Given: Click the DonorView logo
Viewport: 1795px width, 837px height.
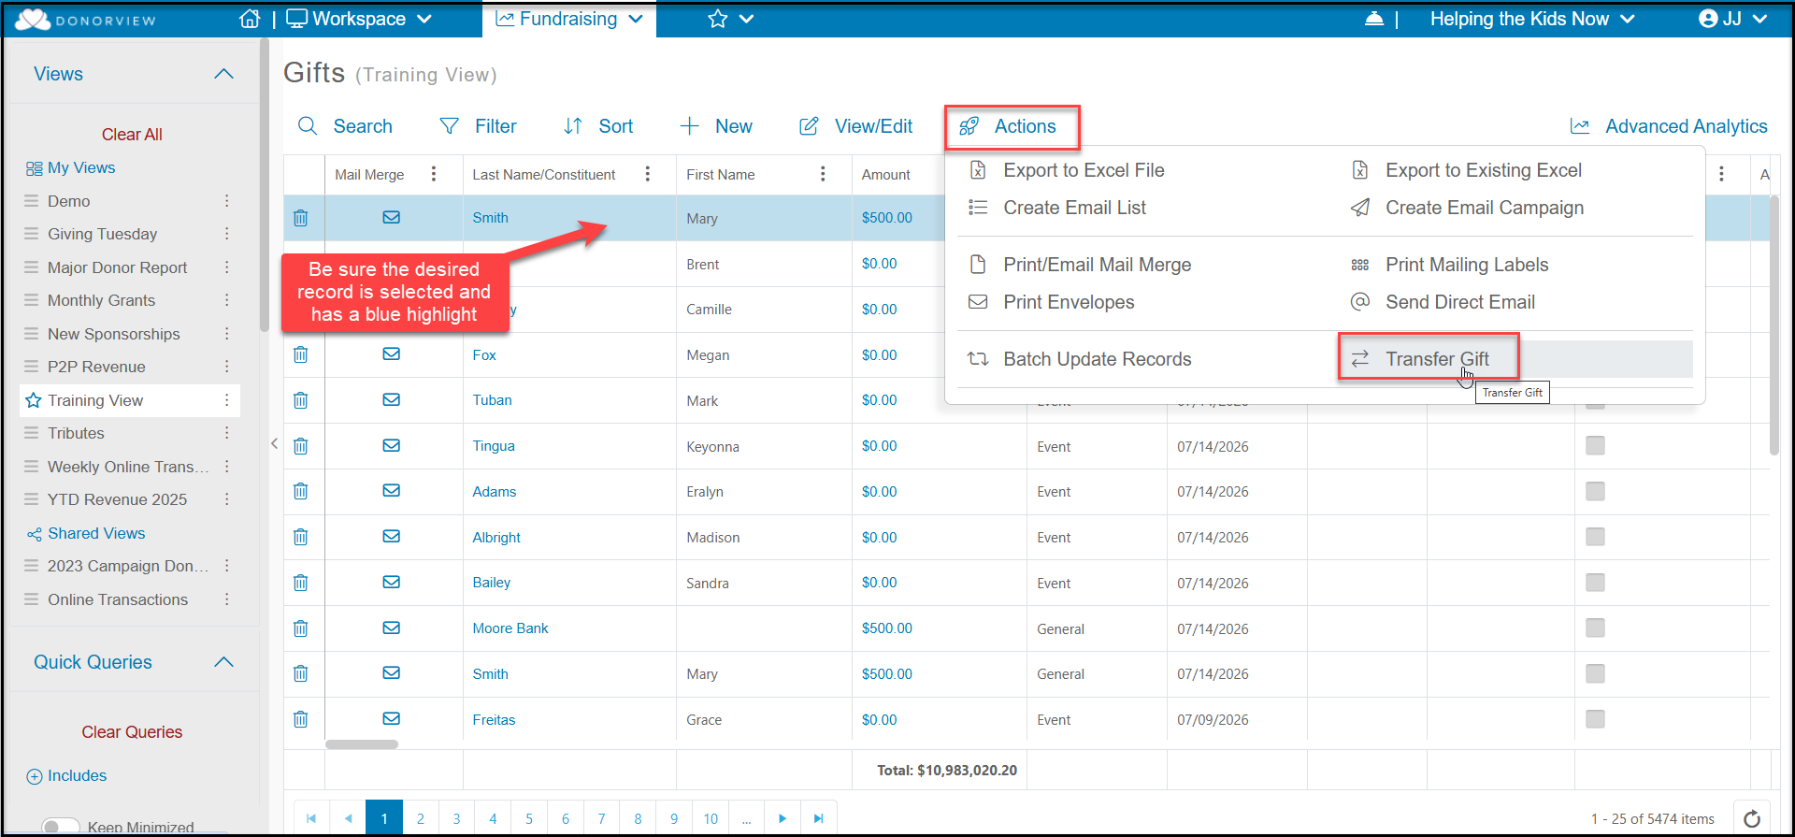Looking at the screenshot, I should click(86, 20).
